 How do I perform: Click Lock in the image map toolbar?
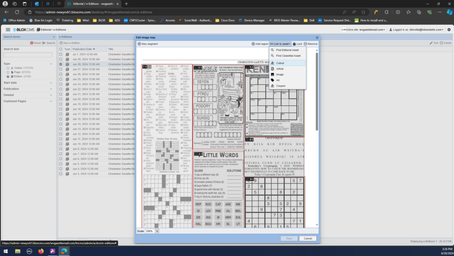(x=297, y=44)
